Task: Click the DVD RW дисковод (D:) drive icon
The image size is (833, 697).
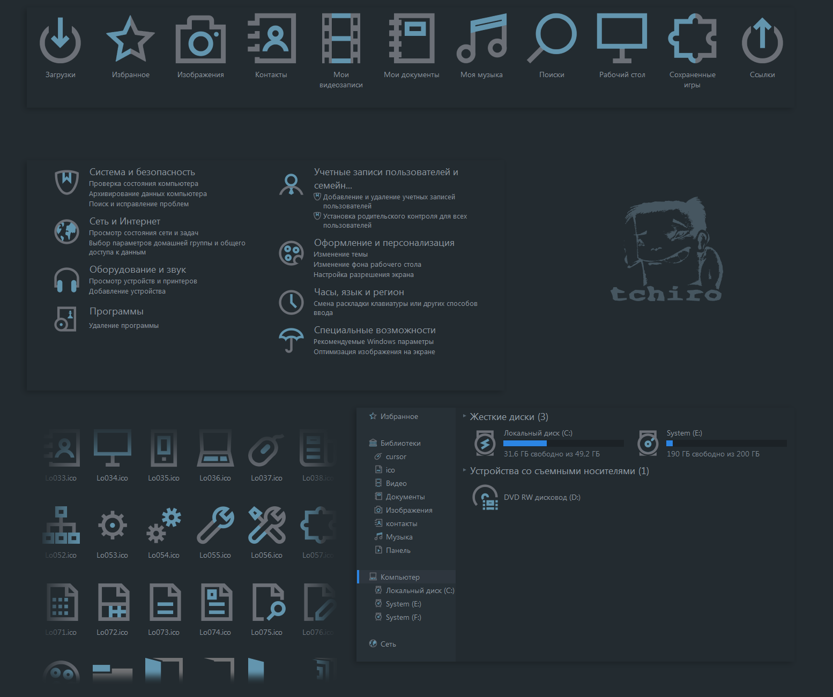Action: pos(485,497)
